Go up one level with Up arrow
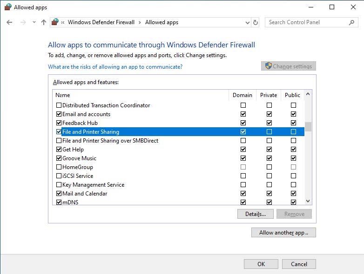Viewport: 364px width, 274px height. tap(44, 22)
